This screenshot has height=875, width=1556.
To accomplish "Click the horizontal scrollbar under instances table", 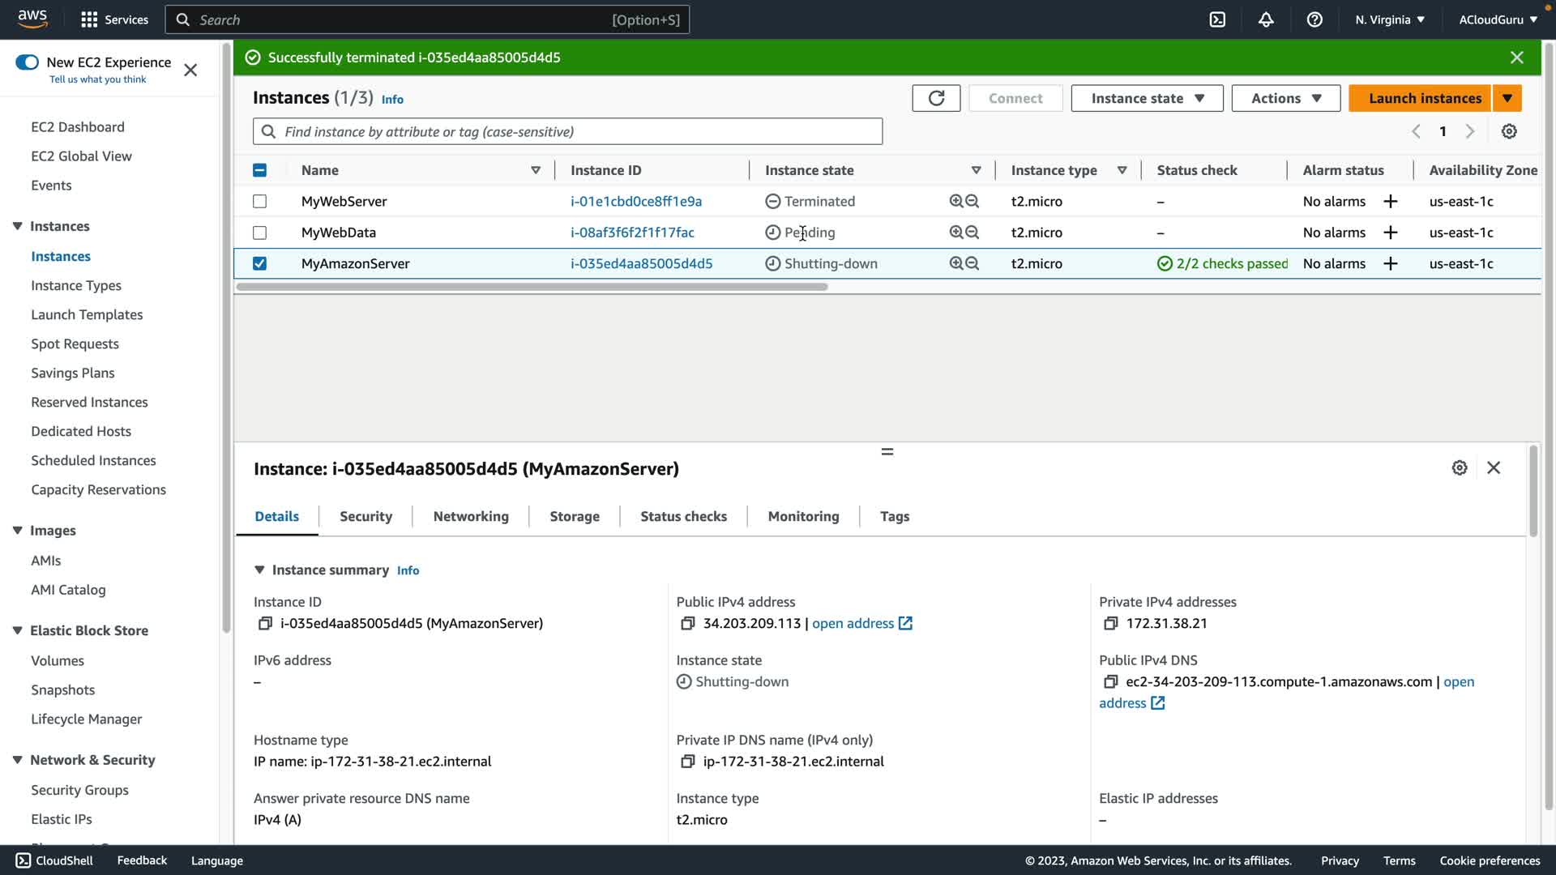I will 532,287.
